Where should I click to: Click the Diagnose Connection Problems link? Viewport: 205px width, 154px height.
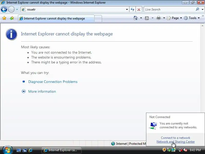[x=53, y=82]
